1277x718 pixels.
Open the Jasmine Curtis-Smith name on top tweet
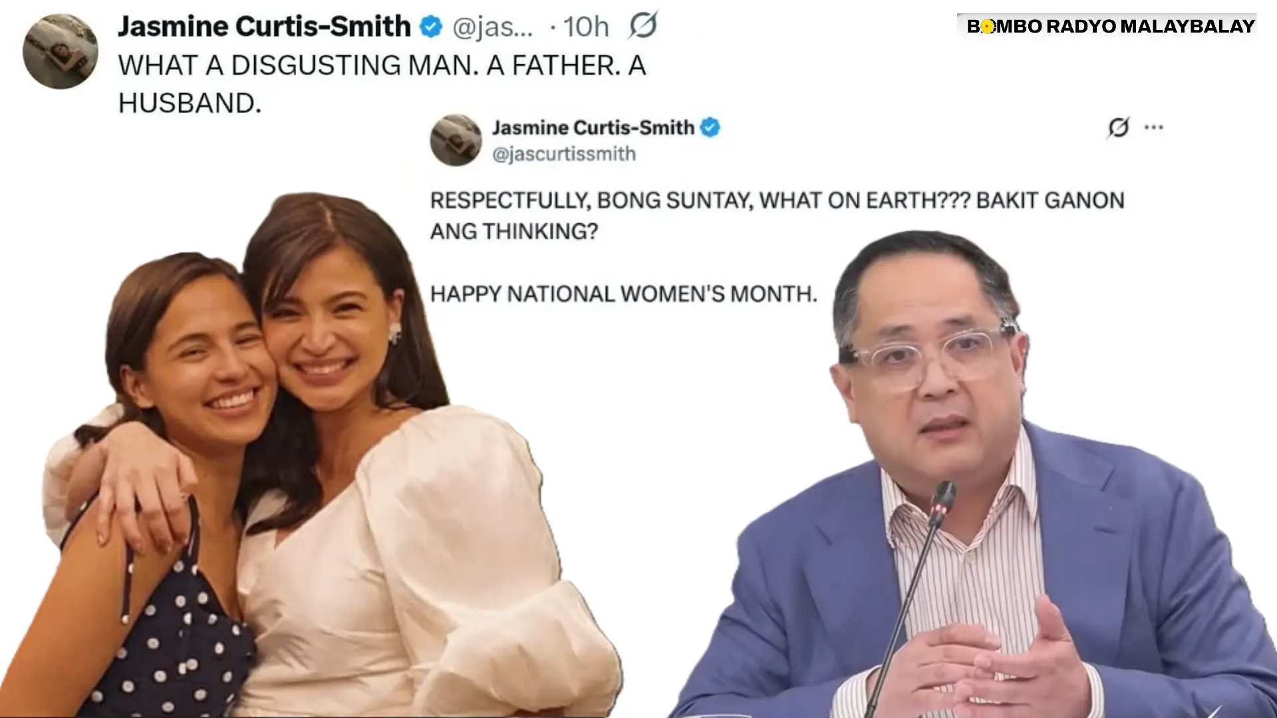264,27
